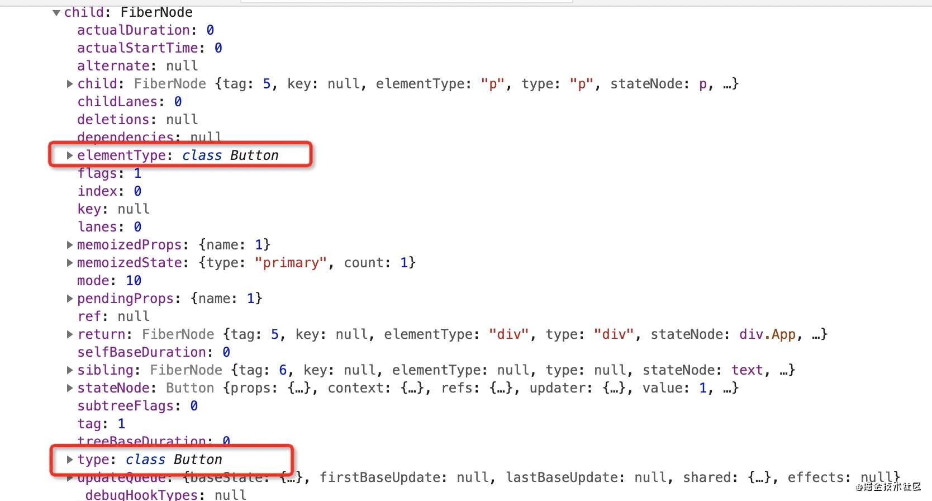This screenshot has height=501, width=932.
Task: Collapse the top child FiberNode tree
Action: coord(56,13)
